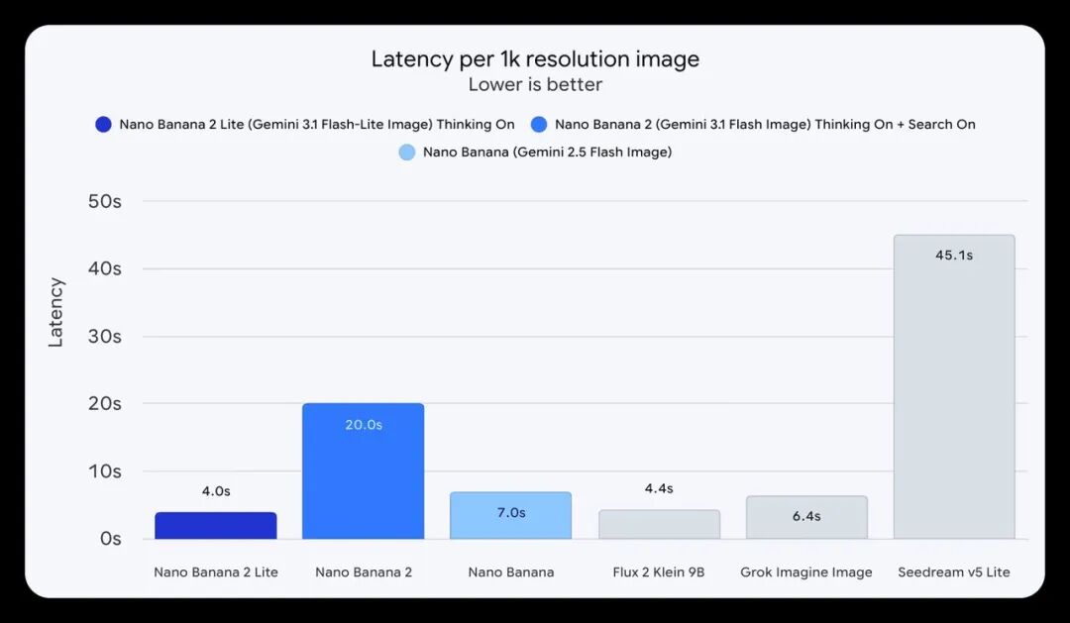Click the 20.0s Nano Banana 2 bar
The width and height of the screenshot is (1070, 623).
[363, 470]
